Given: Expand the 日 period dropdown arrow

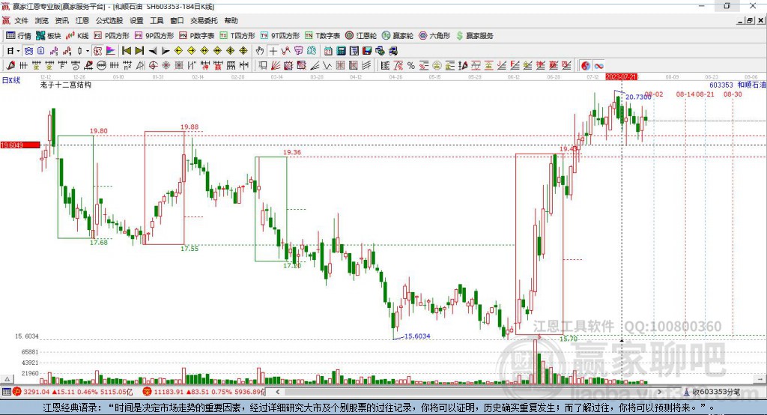Looking at the screenshot, I should [x=19, y=51].
